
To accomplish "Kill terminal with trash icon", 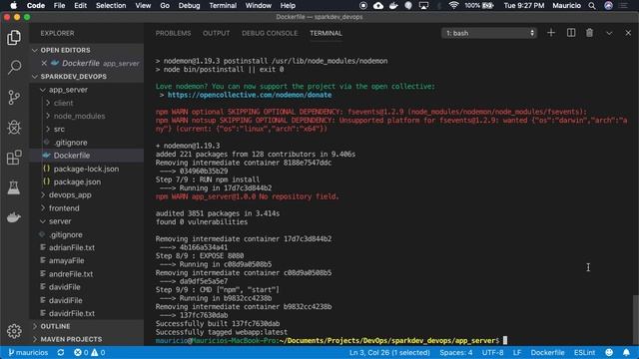I will (x=590, y=33).
